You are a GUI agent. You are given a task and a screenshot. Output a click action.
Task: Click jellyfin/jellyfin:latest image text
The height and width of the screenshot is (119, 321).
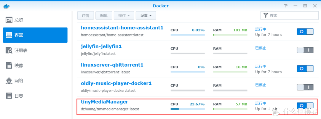click(98, 54)
